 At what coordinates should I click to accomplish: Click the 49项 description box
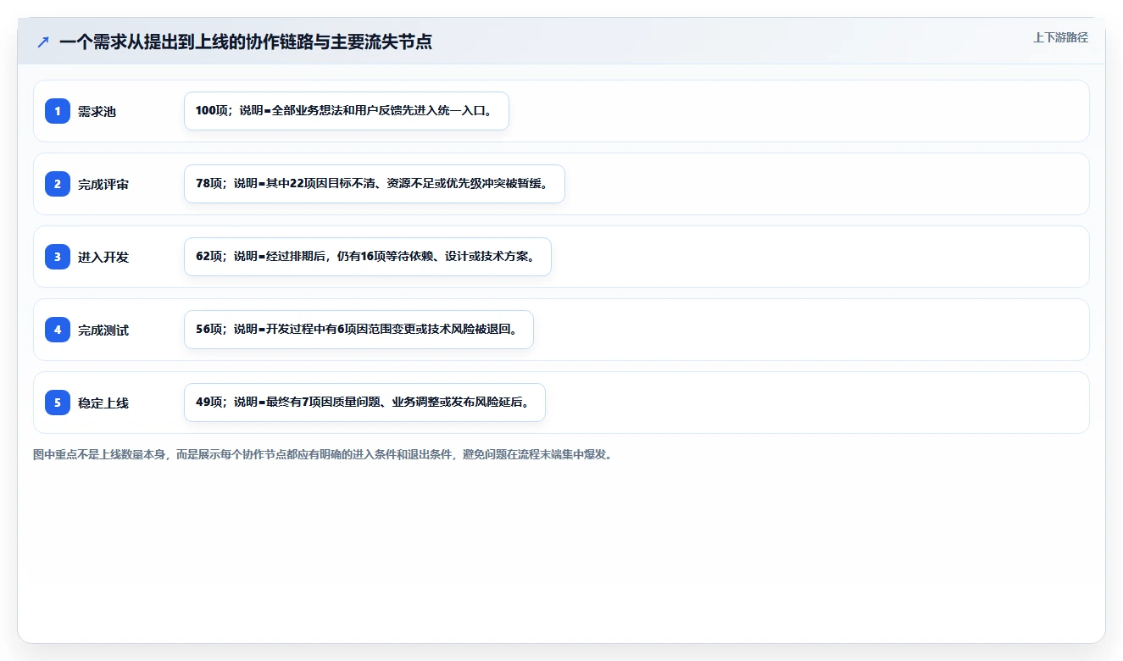[364, 403]
